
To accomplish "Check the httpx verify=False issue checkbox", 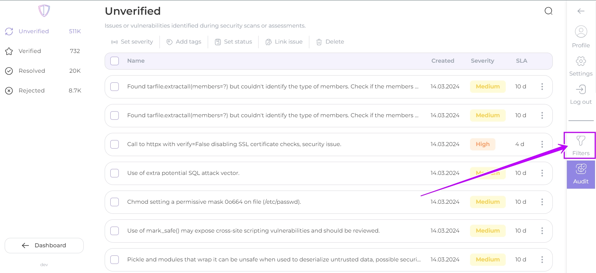I will (x=115, y=144).
